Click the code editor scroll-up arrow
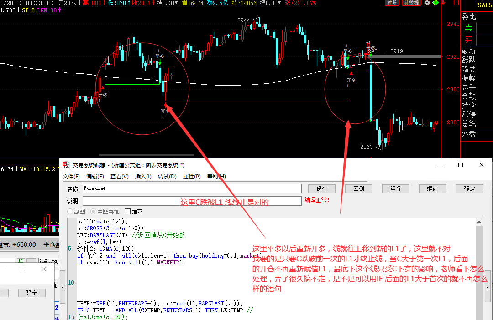The height and width of the screenshot is (320, 493). [479, 222]
